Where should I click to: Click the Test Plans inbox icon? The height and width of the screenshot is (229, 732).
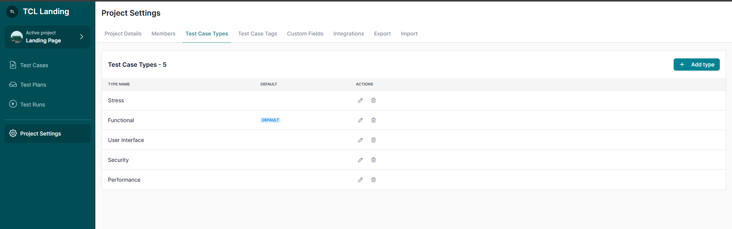pyautogui.click(x=13, y=84)
